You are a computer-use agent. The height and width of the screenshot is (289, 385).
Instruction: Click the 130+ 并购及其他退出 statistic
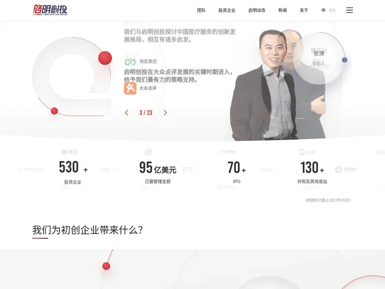312,172
